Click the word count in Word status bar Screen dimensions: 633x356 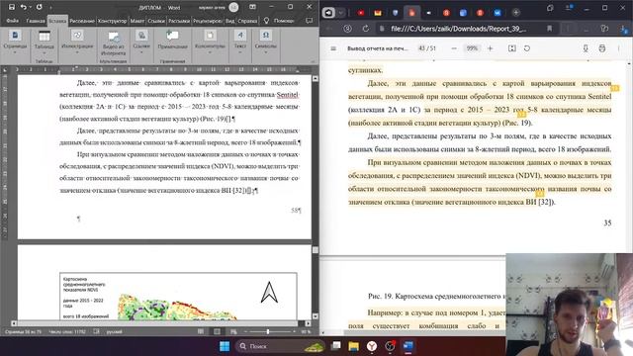(x=67, y=332)
